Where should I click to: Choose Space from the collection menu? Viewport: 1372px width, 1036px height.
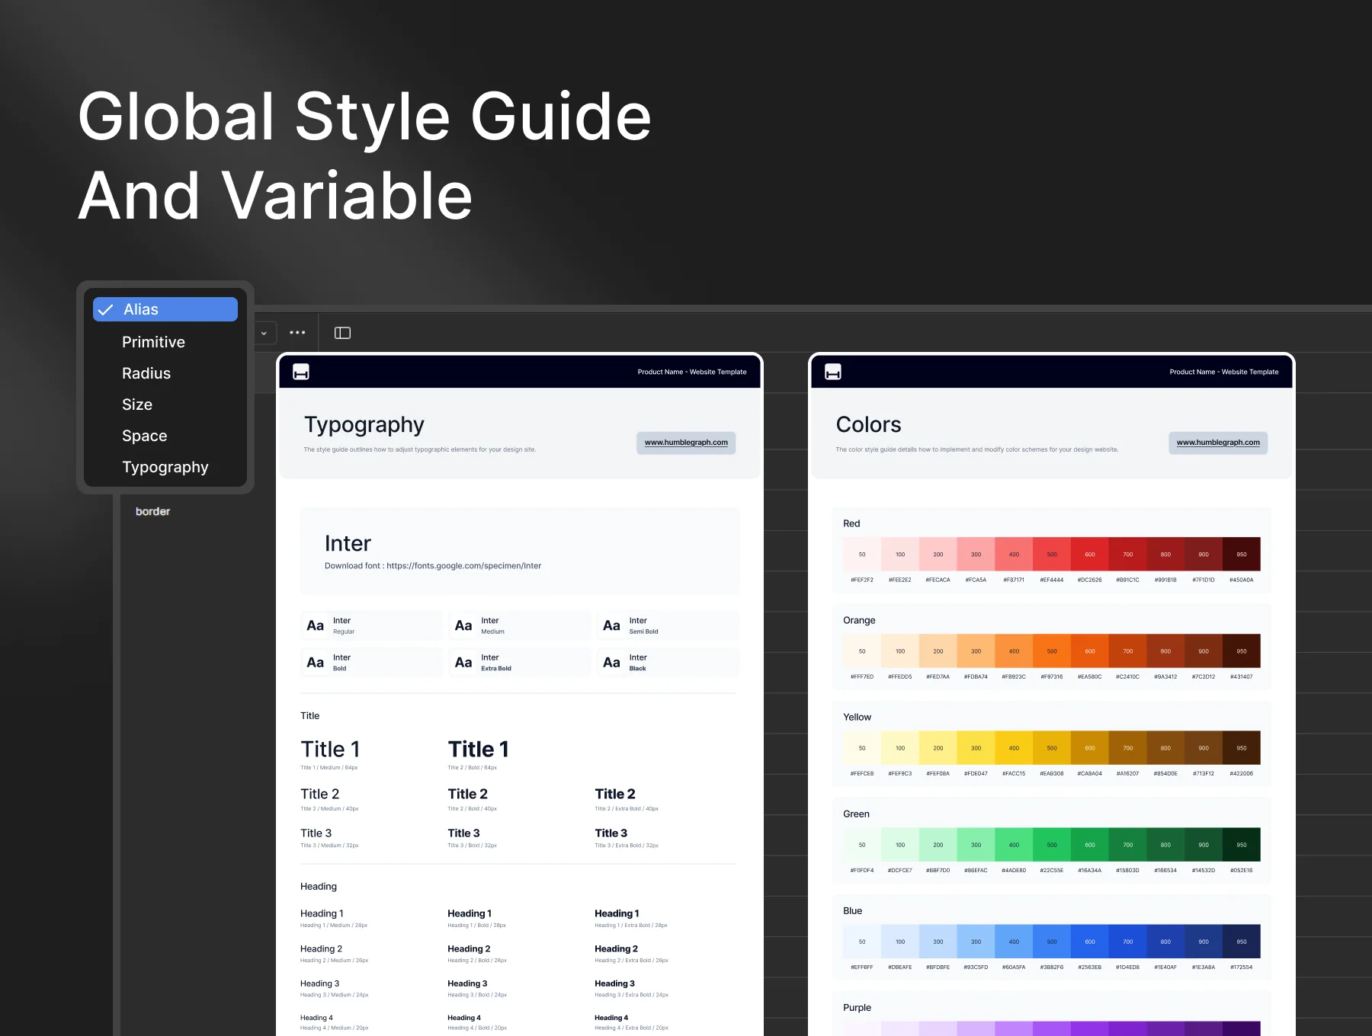(x=144, y=436)
